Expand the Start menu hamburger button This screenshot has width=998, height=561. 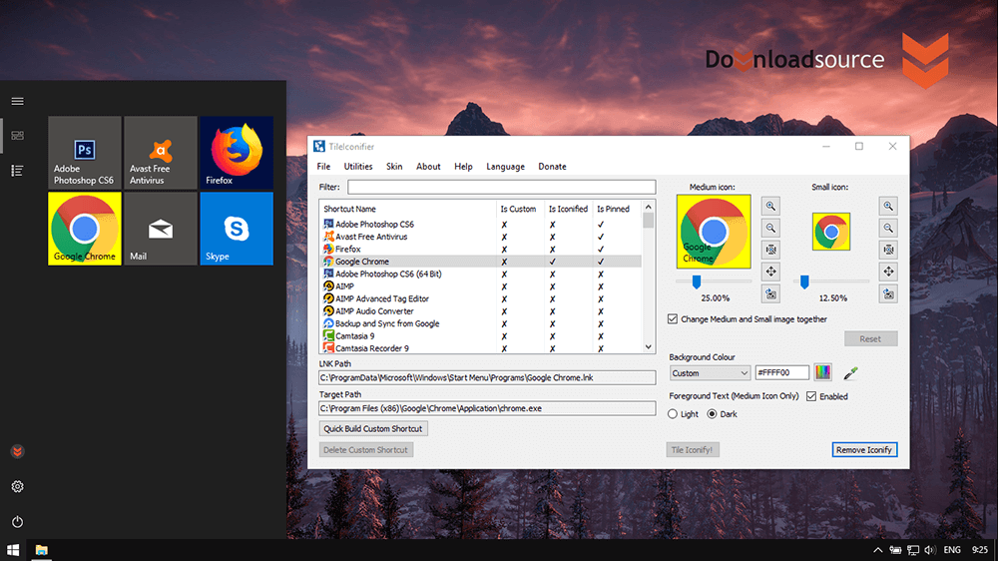(17, 101)
